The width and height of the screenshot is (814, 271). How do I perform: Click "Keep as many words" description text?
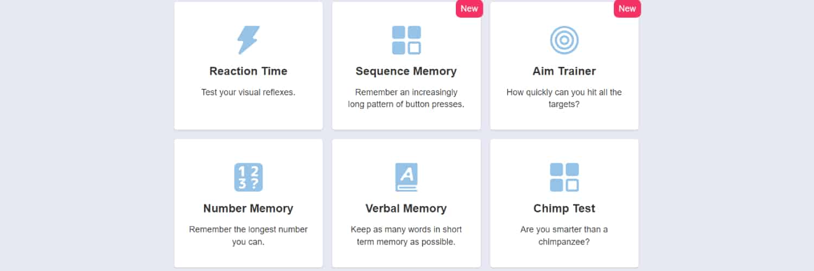click(x=406, y=235)
